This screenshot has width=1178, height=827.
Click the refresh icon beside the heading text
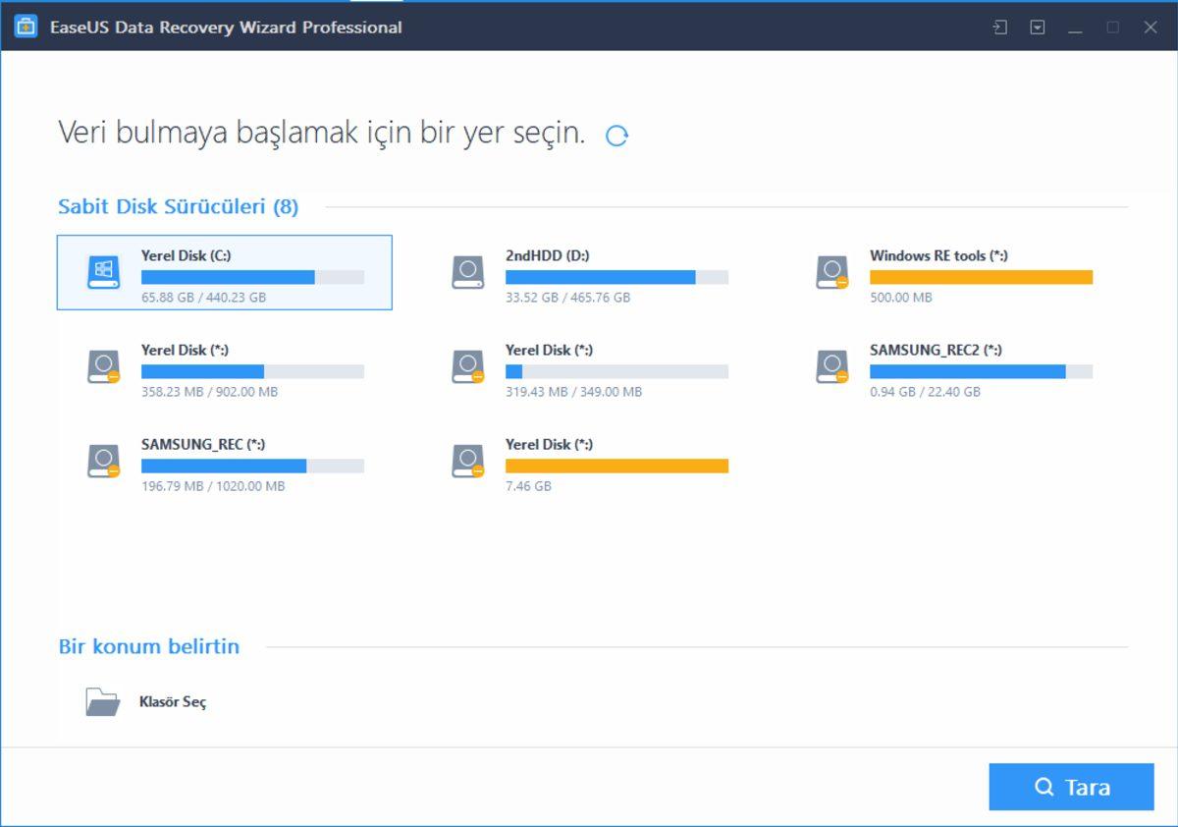(x=617, y=134)
